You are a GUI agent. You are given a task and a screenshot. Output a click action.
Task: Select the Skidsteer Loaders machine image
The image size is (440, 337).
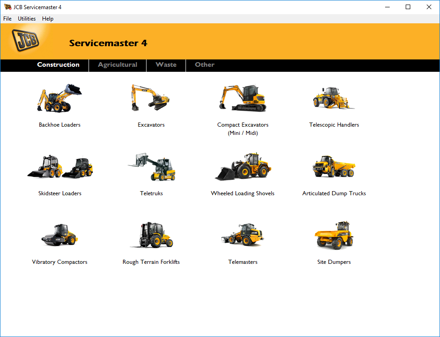(60, 166)
